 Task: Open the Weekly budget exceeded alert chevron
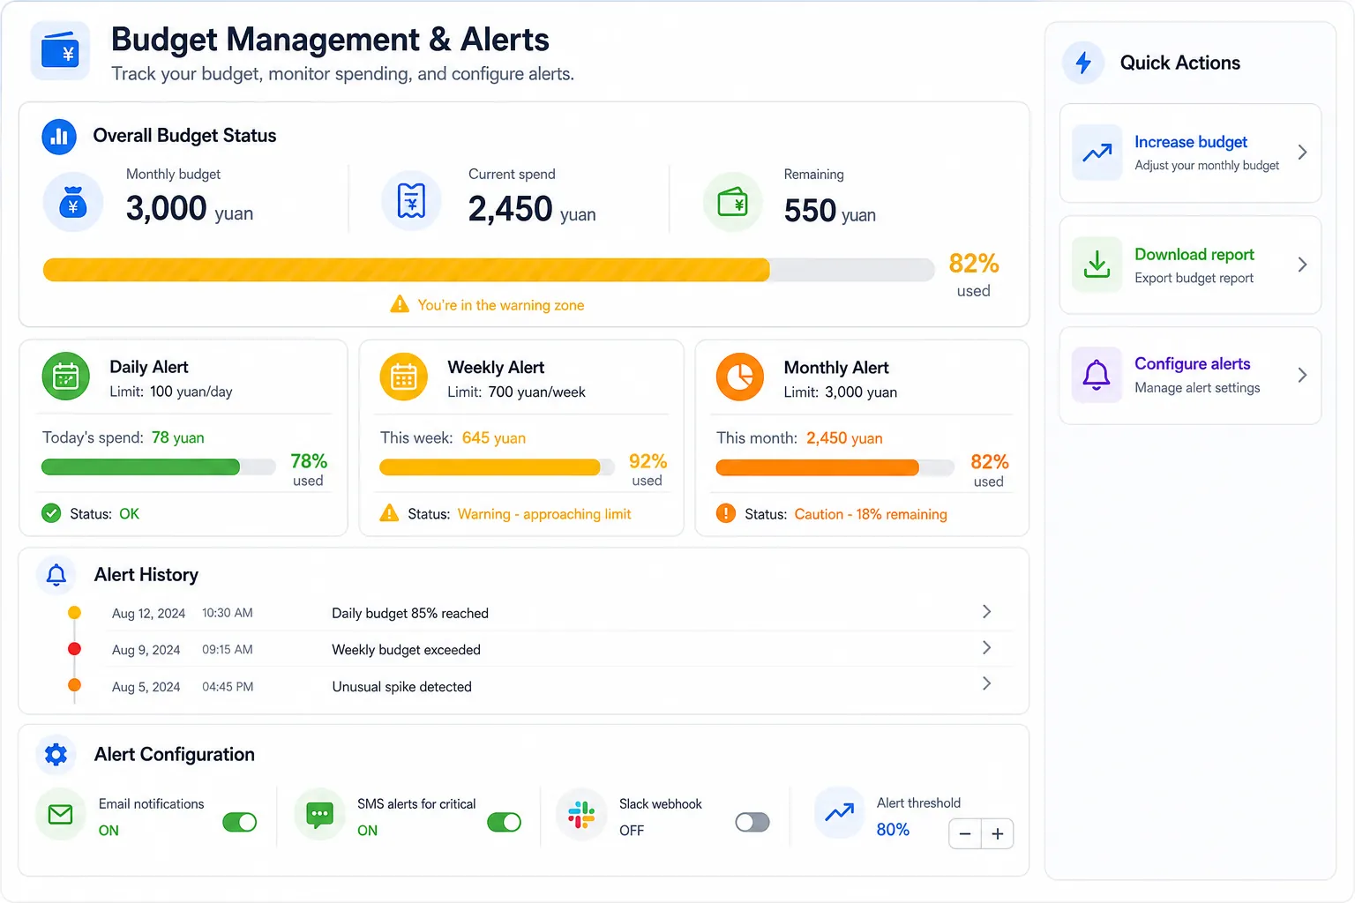pos(986,648)
